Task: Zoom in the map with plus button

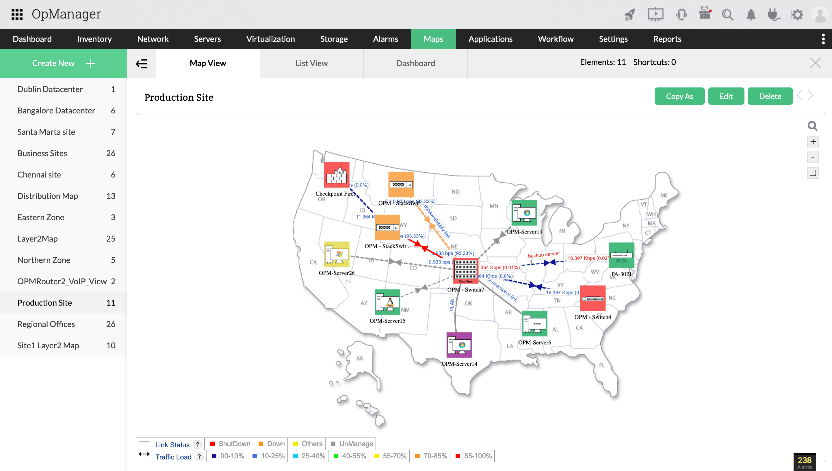Action: coord(813,142)
